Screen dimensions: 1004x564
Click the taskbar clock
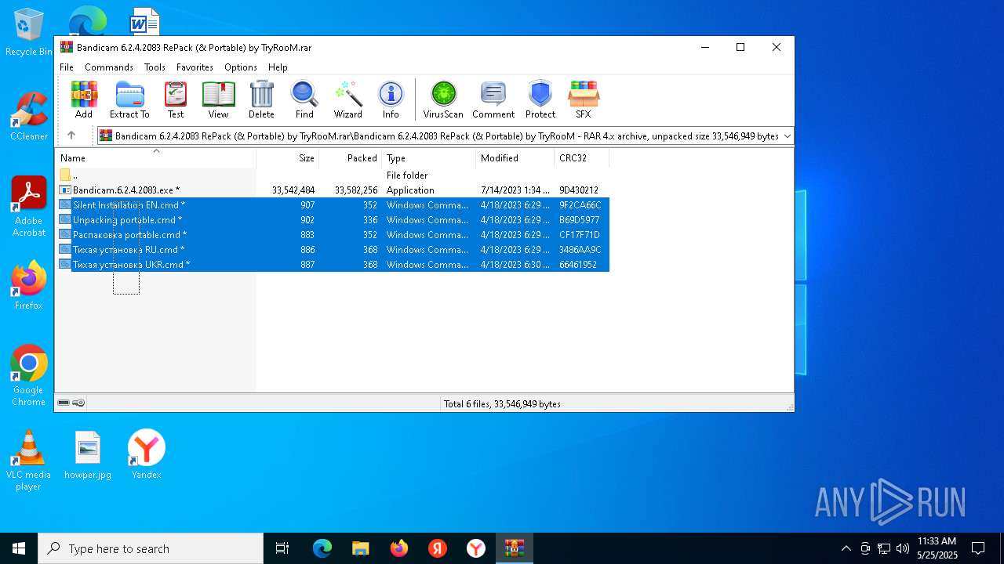tap(937, 548)
